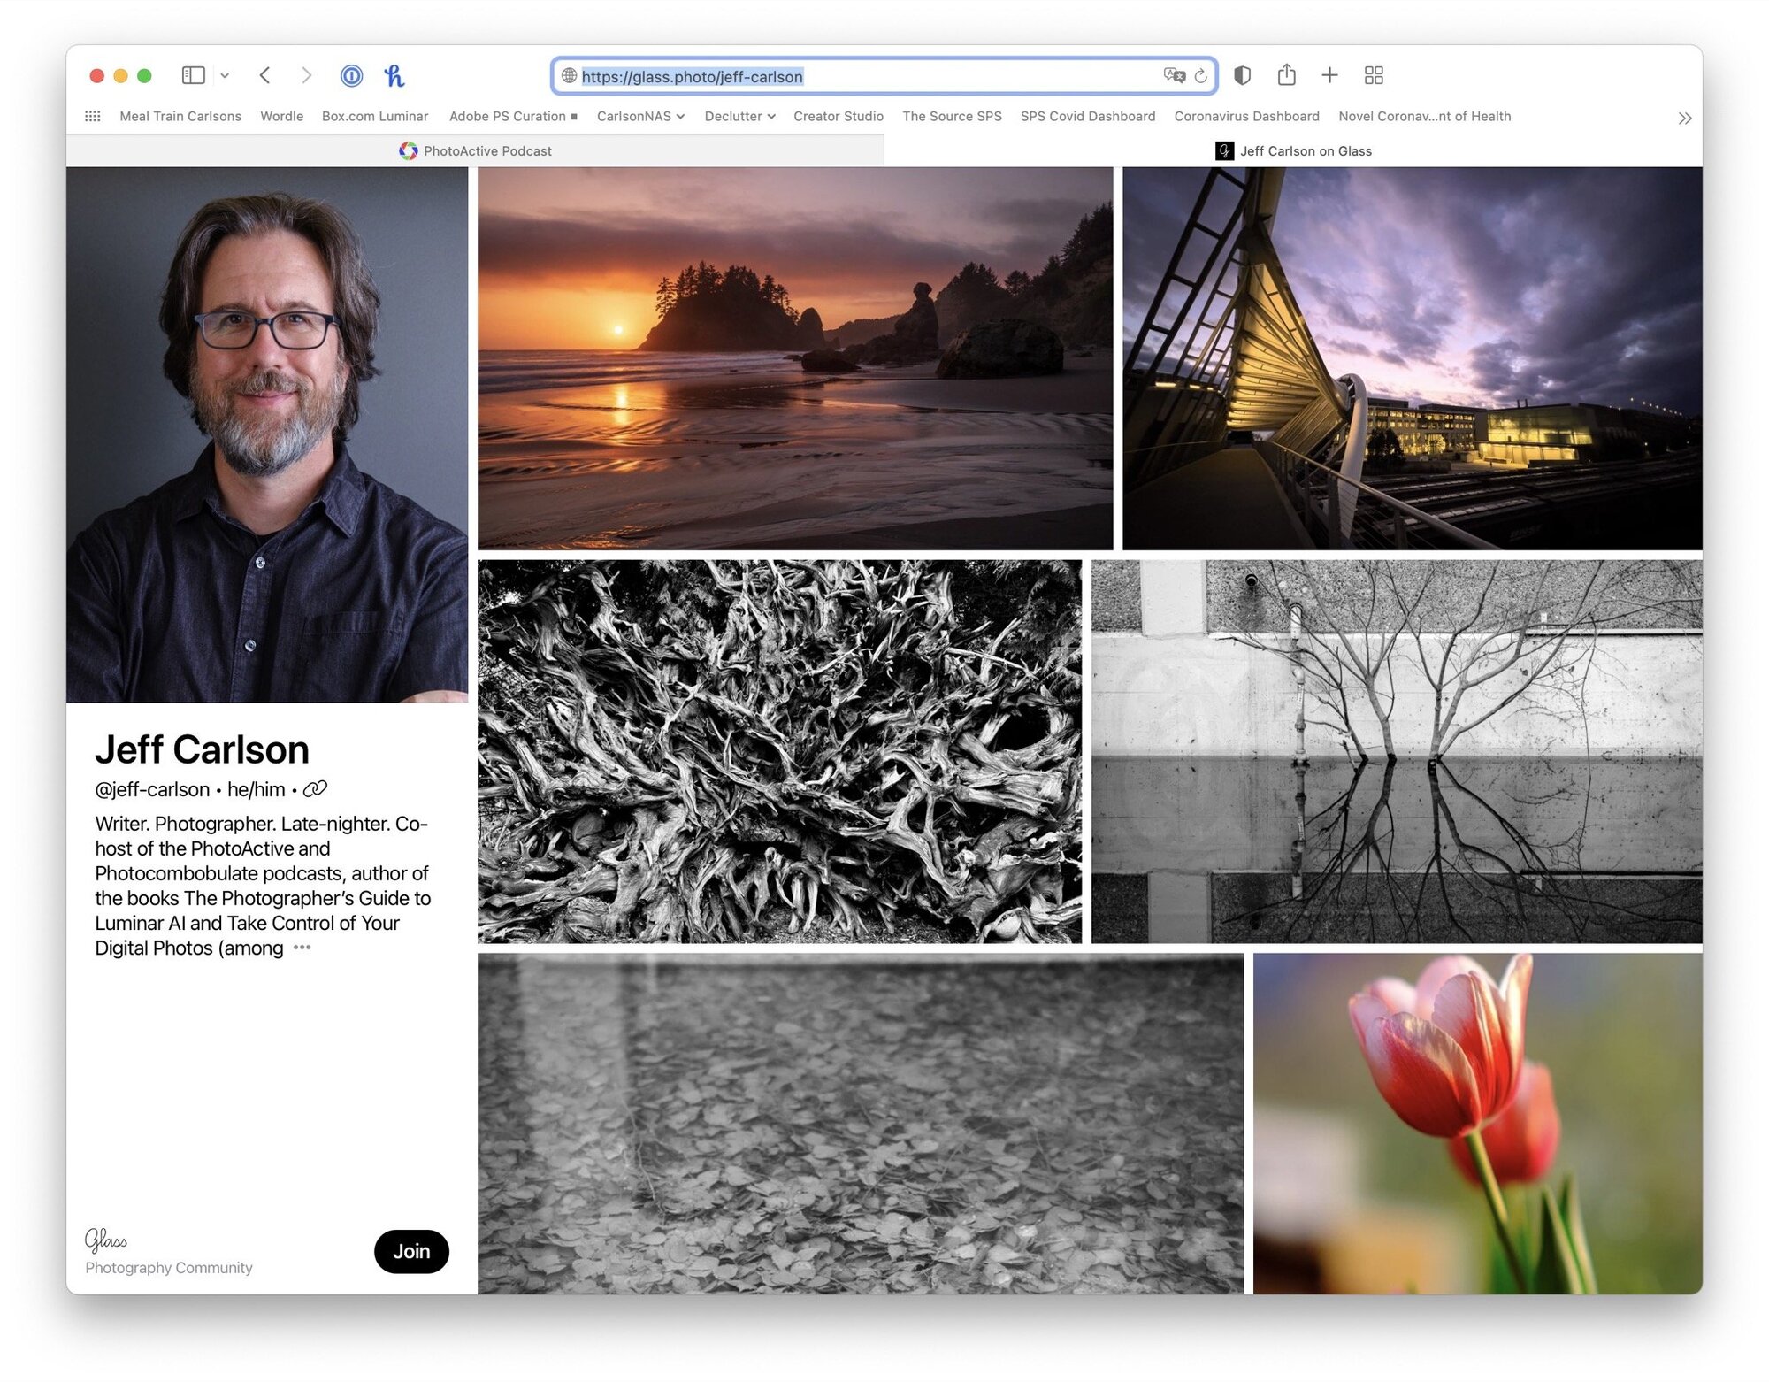
Task: Go back with the back arrow
Action: click(264, 76)
